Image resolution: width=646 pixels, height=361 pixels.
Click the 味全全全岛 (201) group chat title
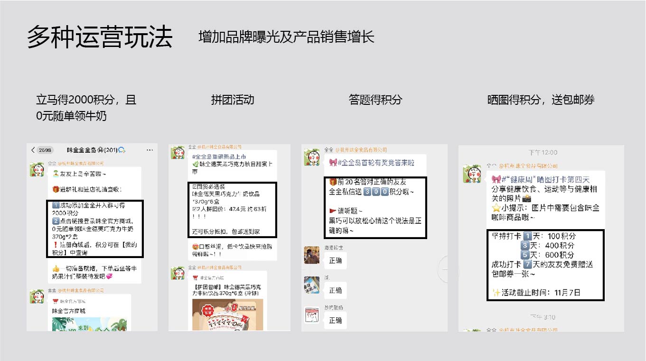pos(96,150)
